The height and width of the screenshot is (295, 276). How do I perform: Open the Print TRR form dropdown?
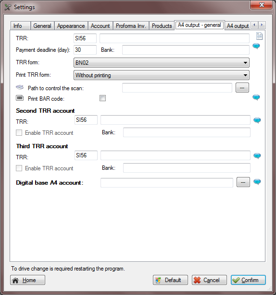pos(162,75)
